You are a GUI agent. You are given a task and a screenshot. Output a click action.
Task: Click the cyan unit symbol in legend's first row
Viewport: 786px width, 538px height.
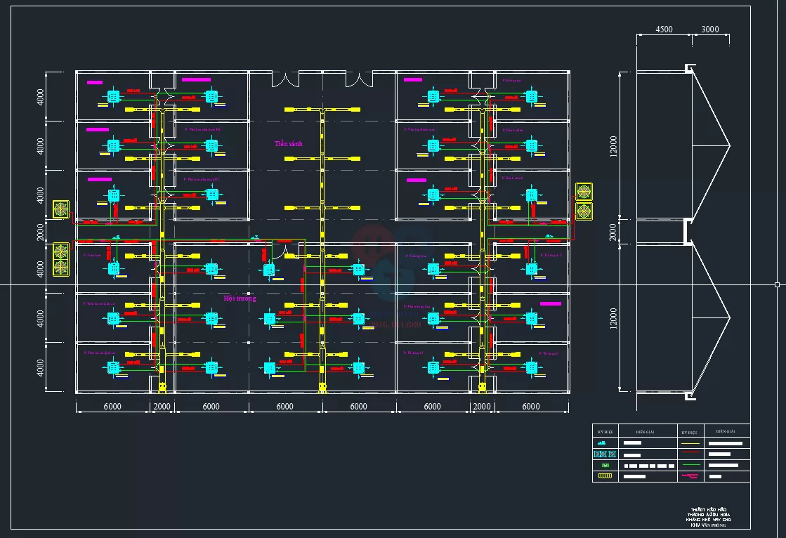[x=603, y=443]
